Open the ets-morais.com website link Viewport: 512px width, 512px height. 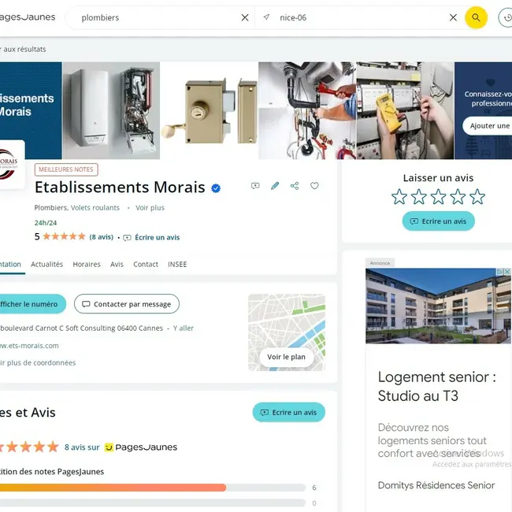pos(29,346)
